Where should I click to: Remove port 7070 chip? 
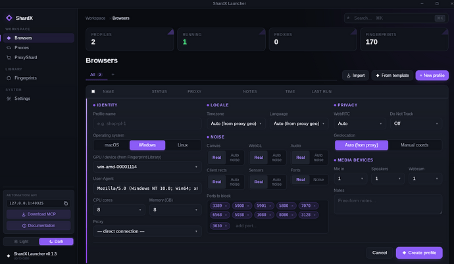pos(315,206)
